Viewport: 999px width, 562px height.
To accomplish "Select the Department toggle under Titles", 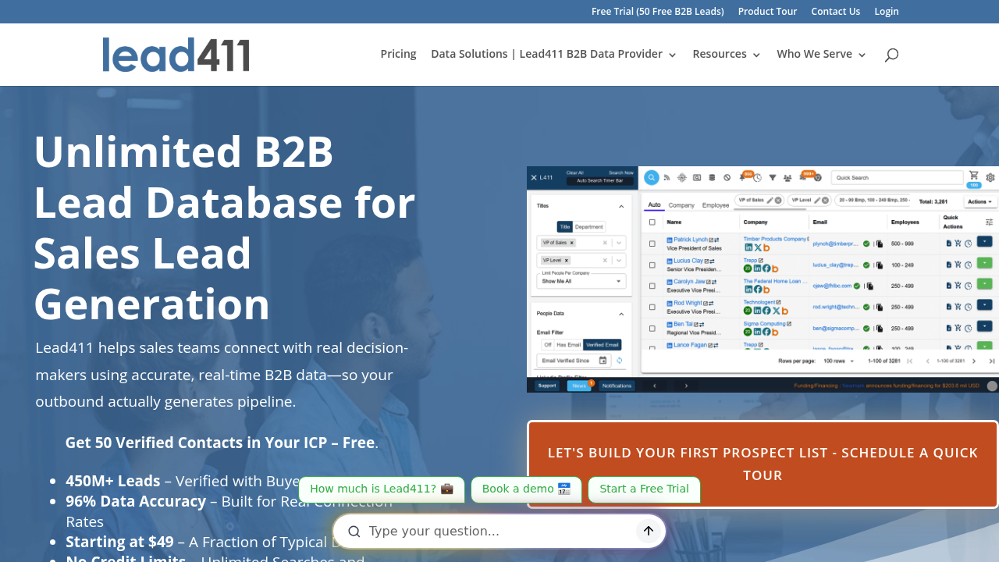I will coord(589,227).
